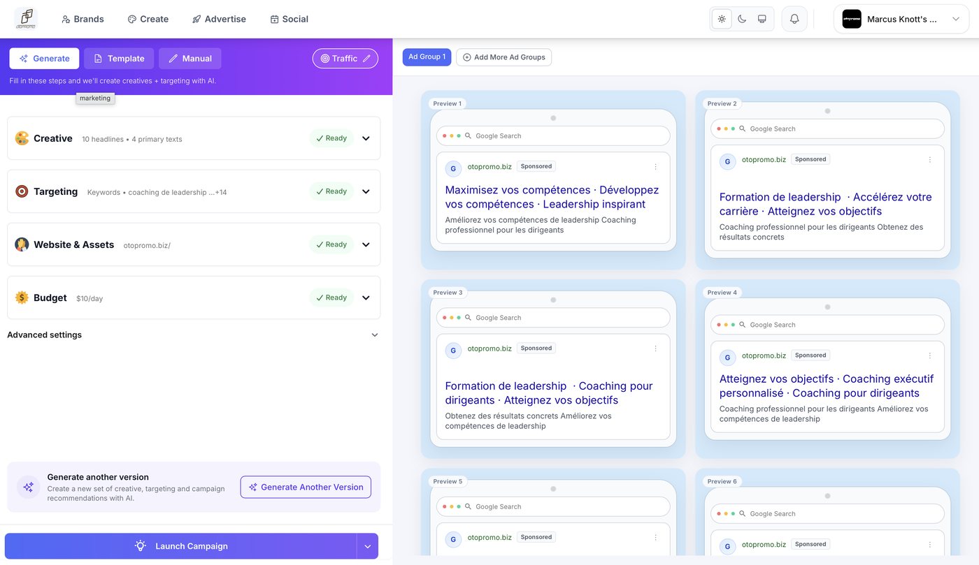Click Preview 4 Google Search bar

pos(827,325)
